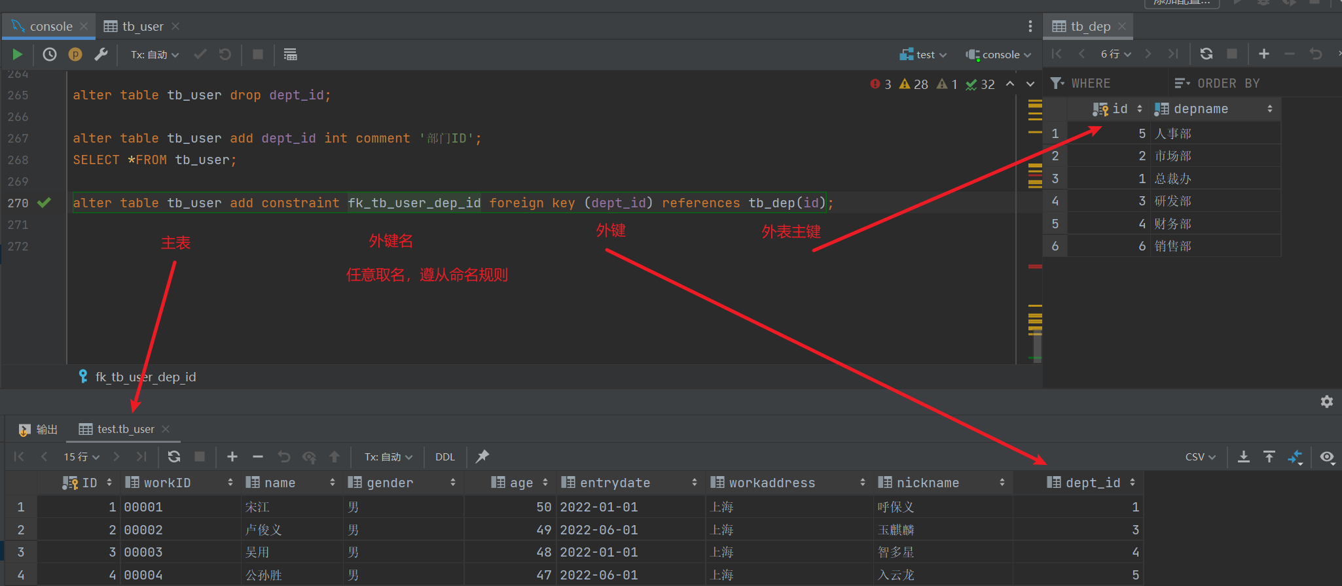Reload tb_dep table data
Image resolution: width=1342 pixels, height=586 pixels.
click(1206, 54)
